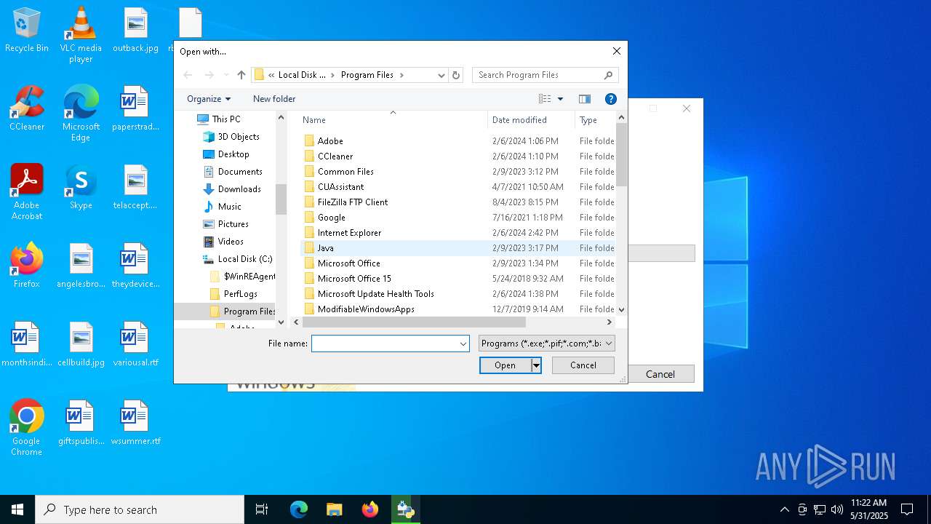Click the New folder button
Screen dimensions: 931x524
[274, 99]
